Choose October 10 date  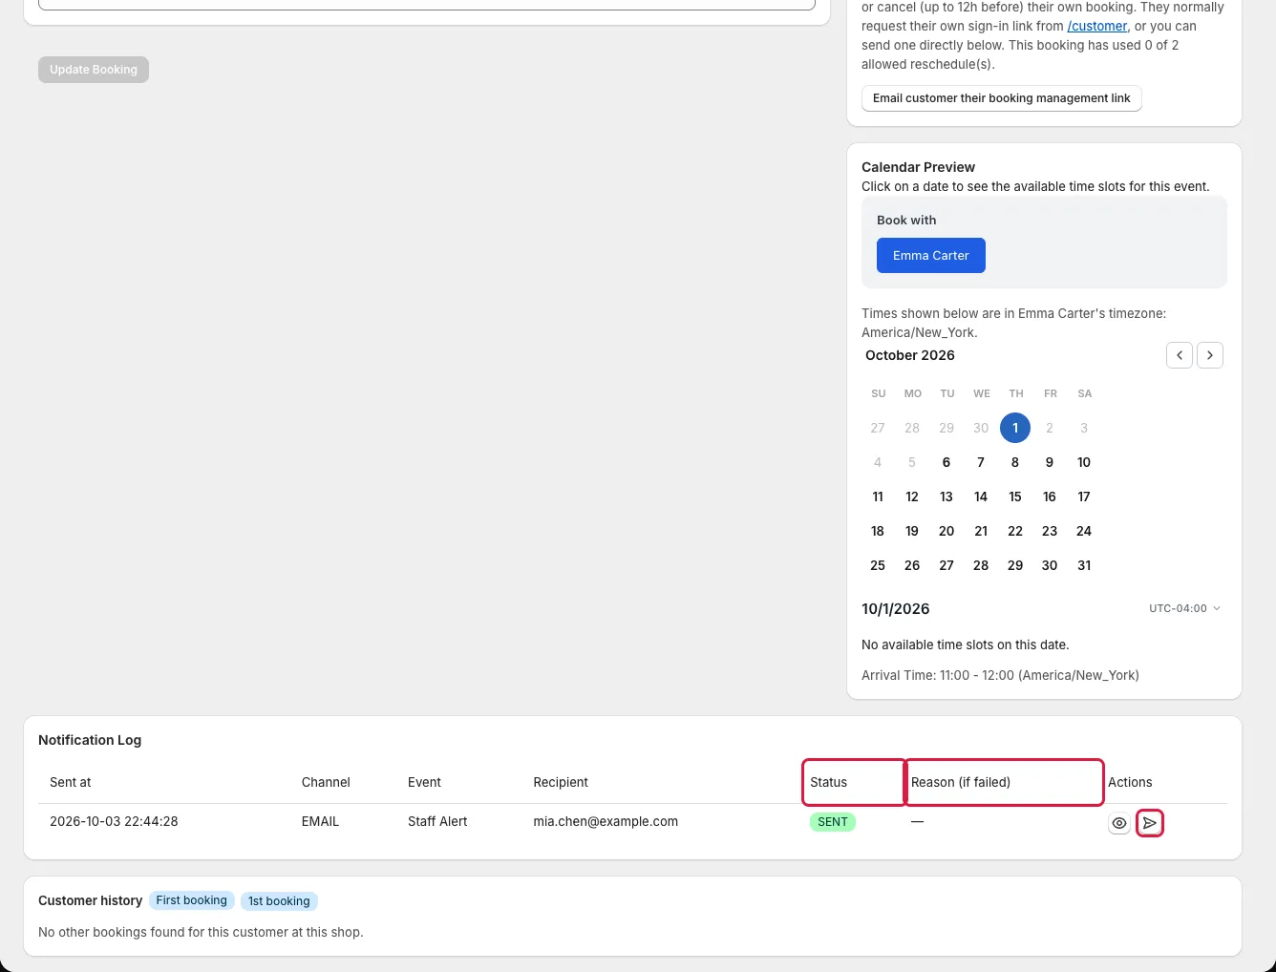(1084, 462)
